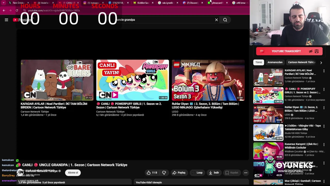Toggle the Loop button under the video

pos(197,173)
